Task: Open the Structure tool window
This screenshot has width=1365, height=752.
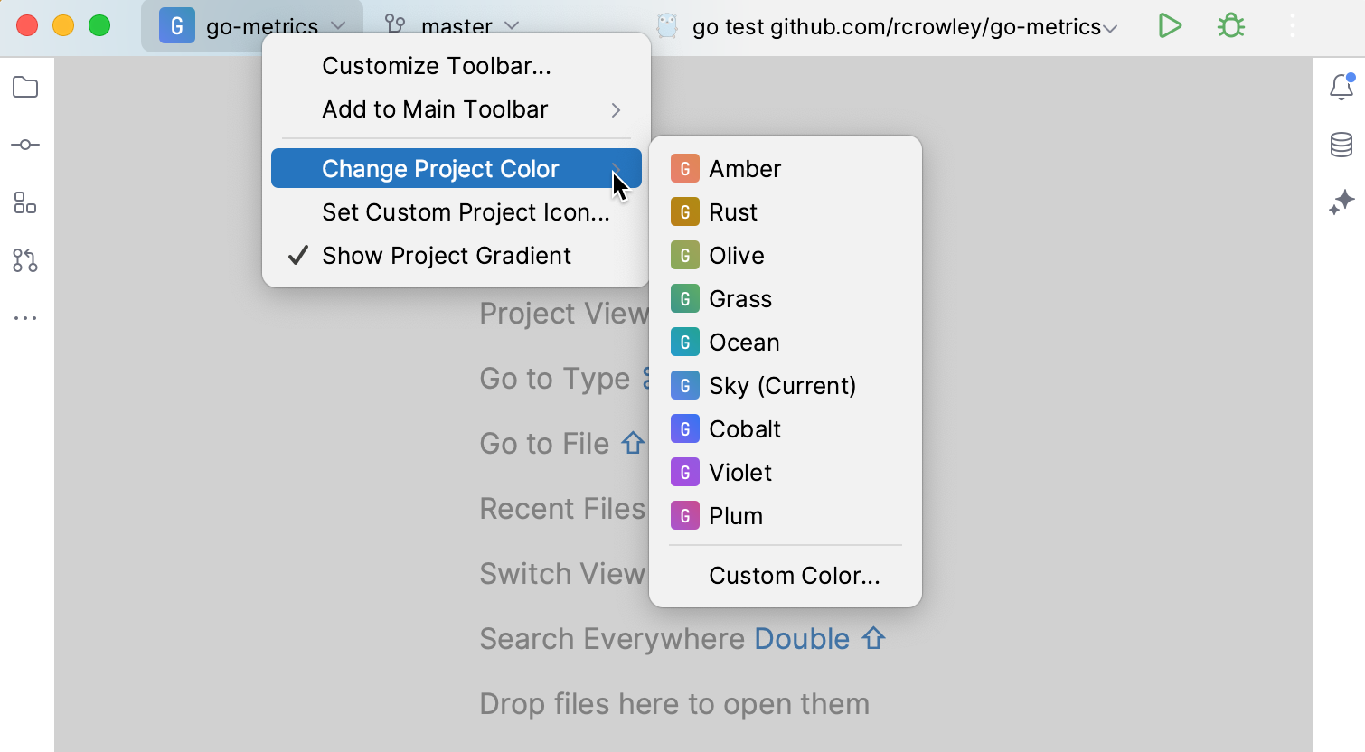Action: point(25,202)
